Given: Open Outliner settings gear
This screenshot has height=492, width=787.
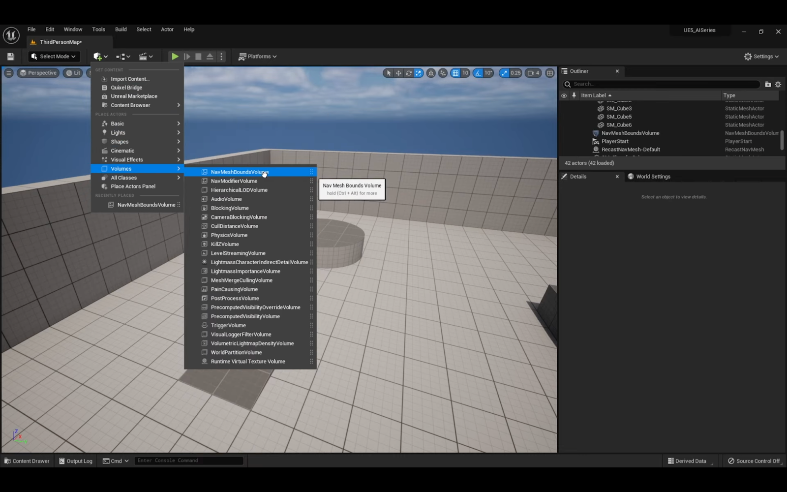Looking at the screenshot, I should click(x=778, y=84).
